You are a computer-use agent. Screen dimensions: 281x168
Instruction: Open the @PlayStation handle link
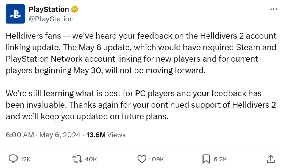[x=51, y=19]
